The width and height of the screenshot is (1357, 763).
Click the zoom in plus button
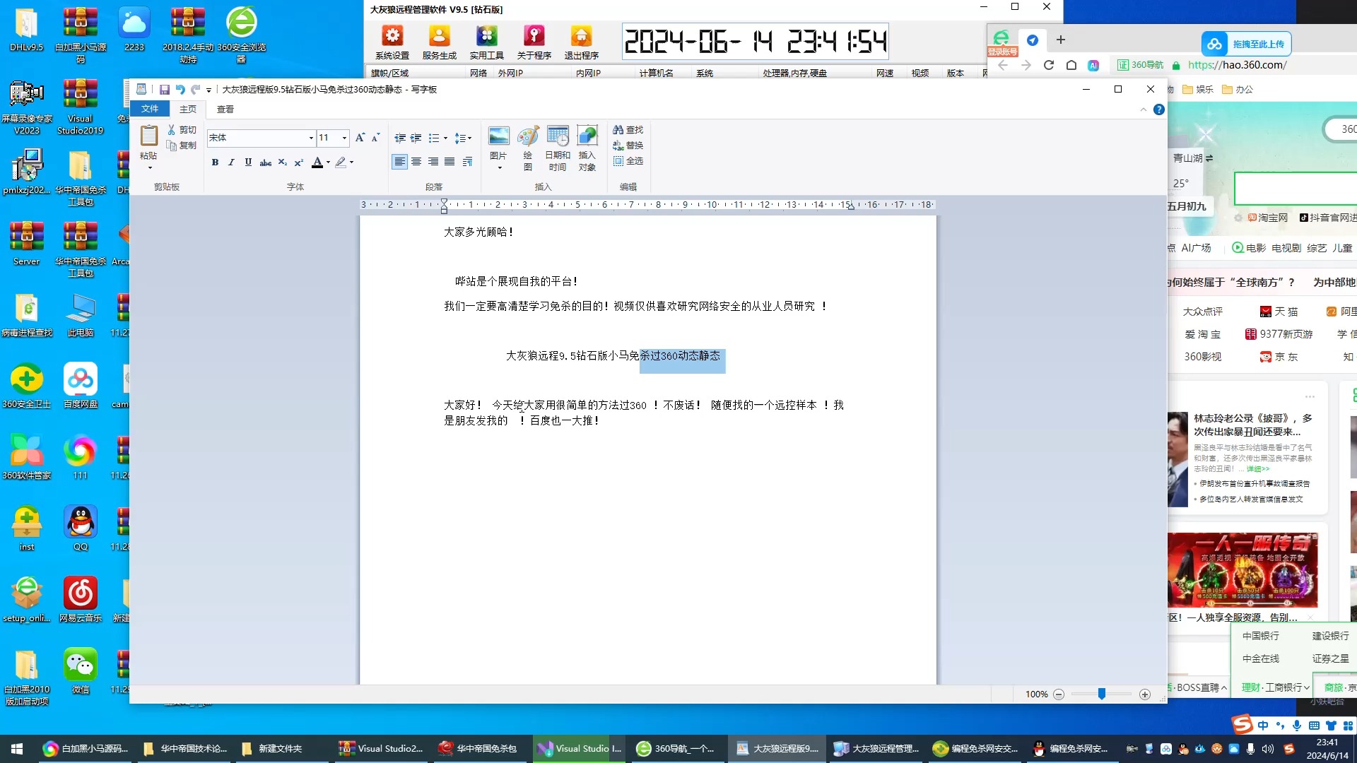pos(1145,694)
